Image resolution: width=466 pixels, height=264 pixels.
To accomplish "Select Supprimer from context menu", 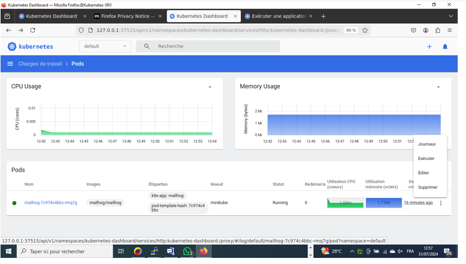I will (x=428, y=187).
